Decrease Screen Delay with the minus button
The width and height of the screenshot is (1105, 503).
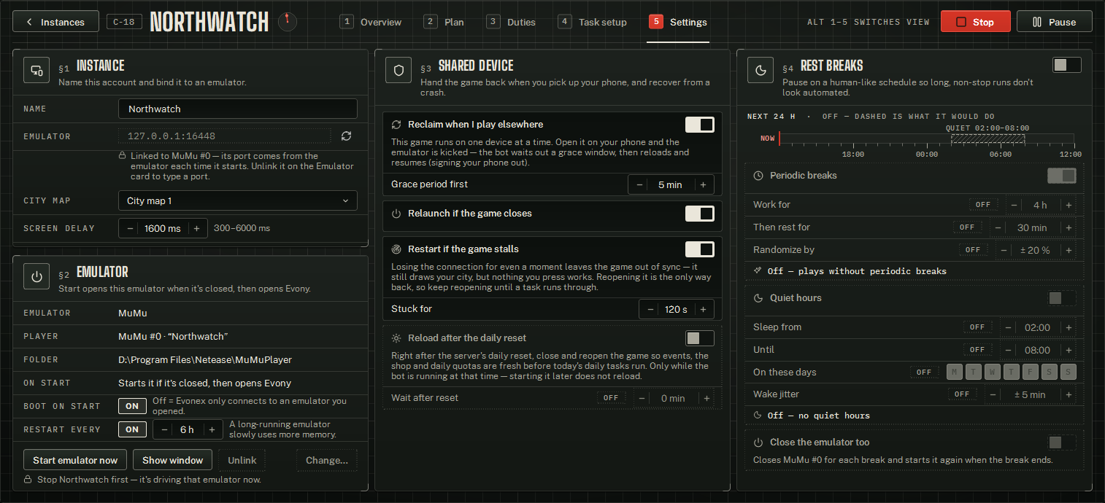click(130, 228)
